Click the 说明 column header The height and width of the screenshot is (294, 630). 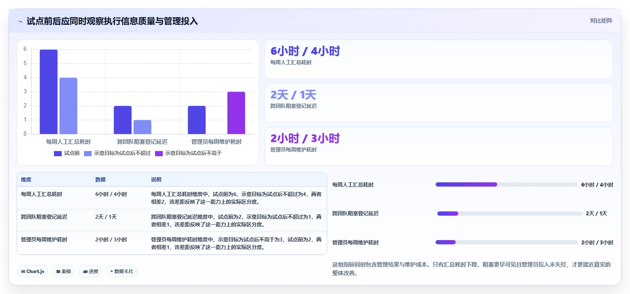[156, 180]
